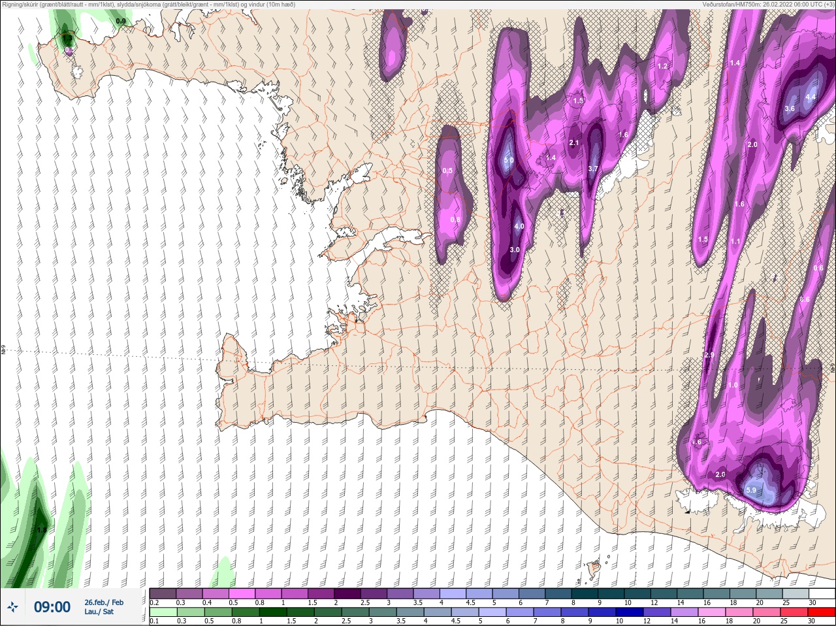Select bottom legend swatch between 5 and 6
Viewport: 836px width, 626px height.
[x=492, y=612]
